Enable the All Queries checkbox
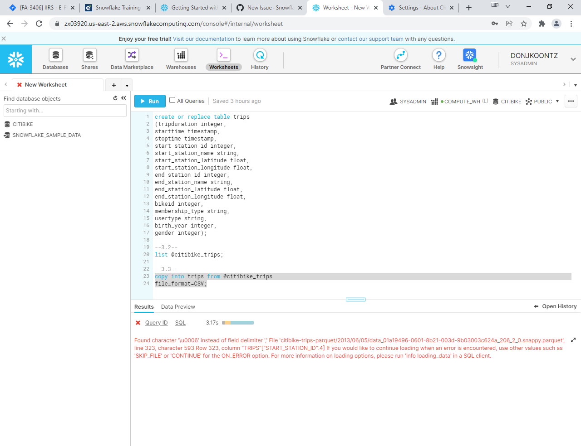This screenshot has height=446, width=581. pos(172,100)
